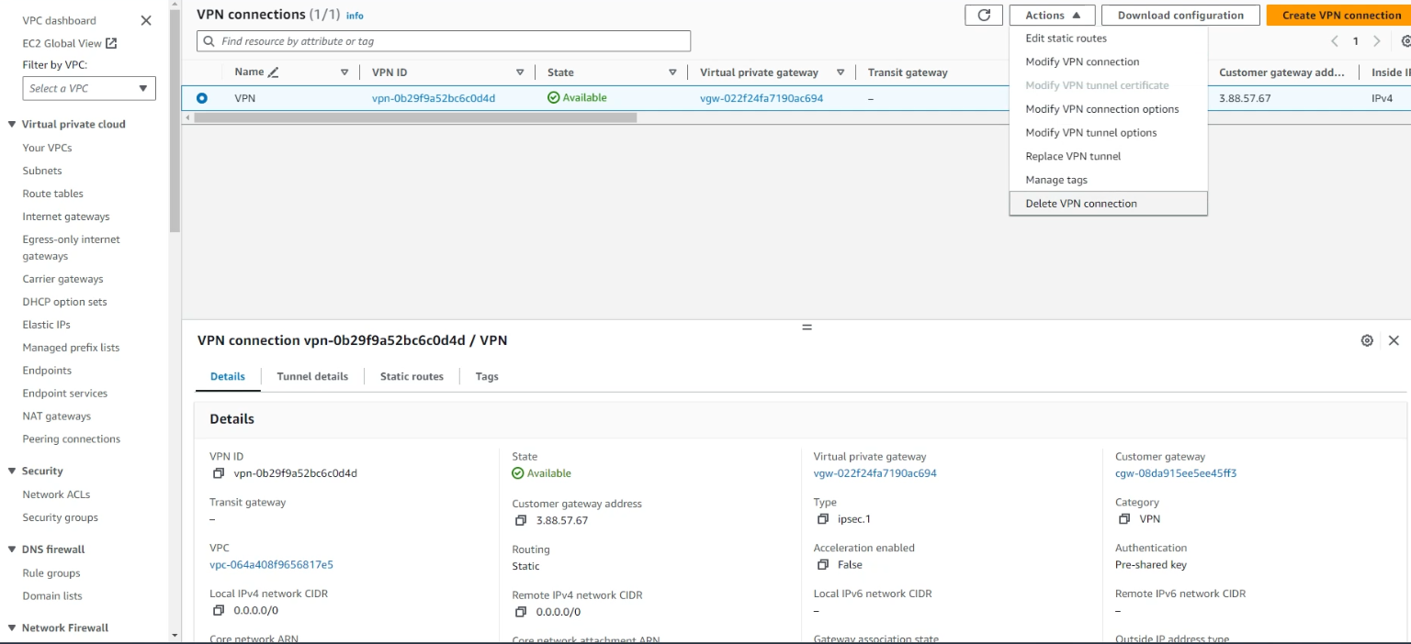Collapse the Security section in sidebar
1411x644 pixels.
tap(12, 472)
